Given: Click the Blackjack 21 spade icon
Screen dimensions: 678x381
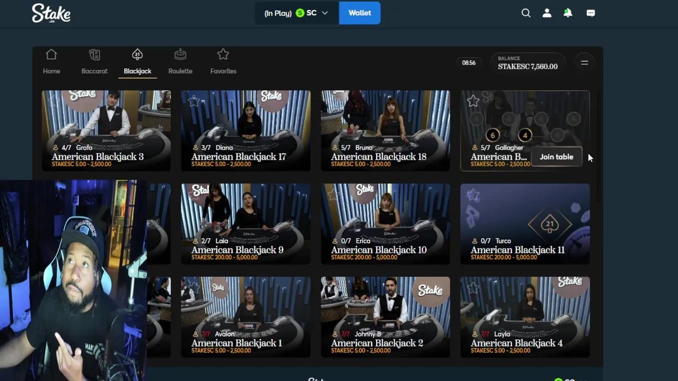Looking at the screenshot, I should pyautogui.click(x=137, y=55).
